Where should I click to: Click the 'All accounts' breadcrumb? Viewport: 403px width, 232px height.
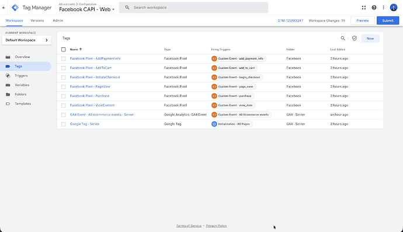coord(67,4)
